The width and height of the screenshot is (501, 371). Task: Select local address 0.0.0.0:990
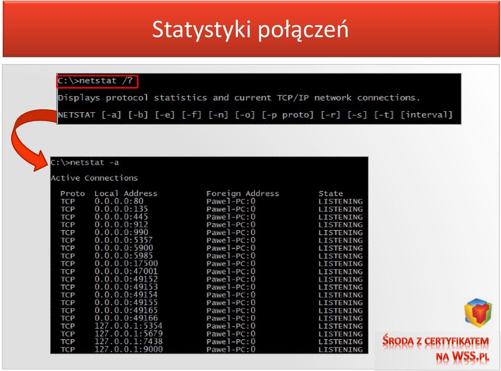click(x=122, y=232)
